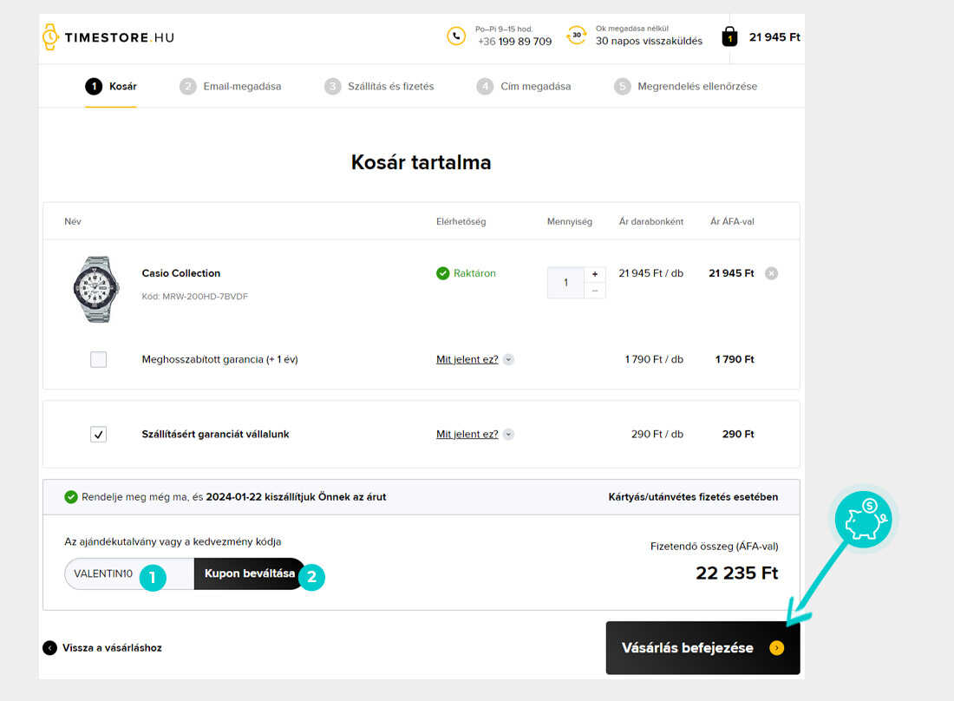The image size is (954, 701).
Task: Click the quantity field showing 1
Action: coord(565,282)
